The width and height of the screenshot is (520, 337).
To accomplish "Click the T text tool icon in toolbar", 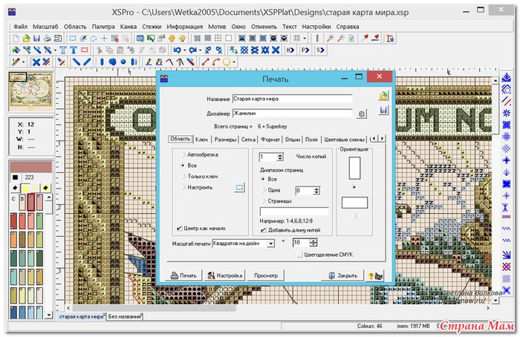I will click(64, 50).
